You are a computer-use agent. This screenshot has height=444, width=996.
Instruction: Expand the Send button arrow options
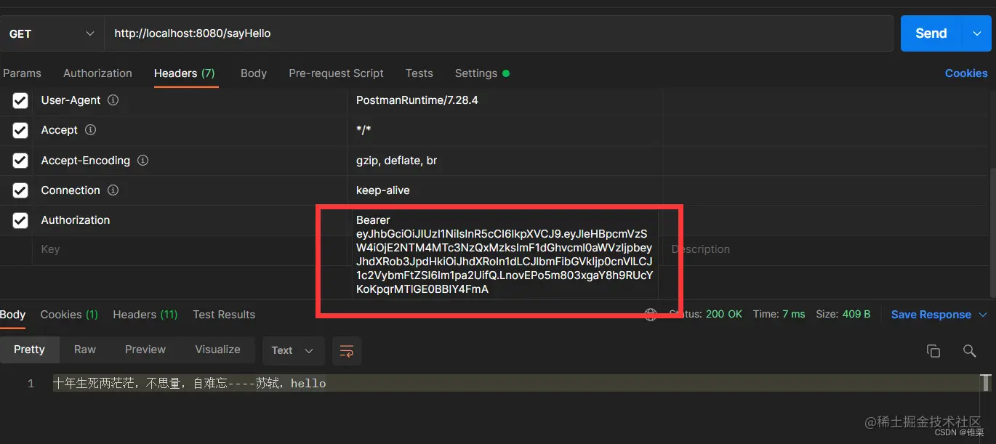[x=976, y=33]
